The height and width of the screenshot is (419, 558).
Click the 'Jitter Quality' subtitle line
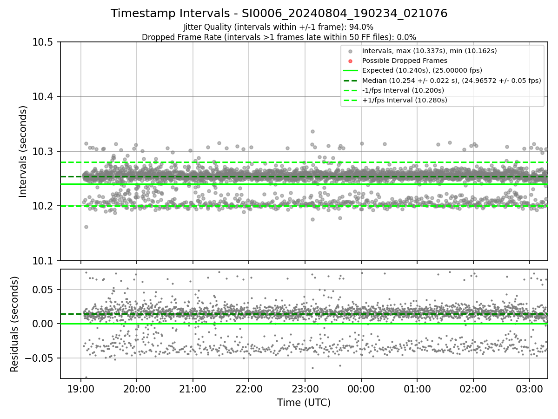(x=279, y=27)
